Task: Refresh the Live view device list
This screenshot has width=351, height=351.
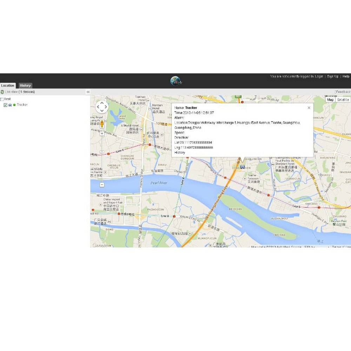Action: [x=2, y=92]
